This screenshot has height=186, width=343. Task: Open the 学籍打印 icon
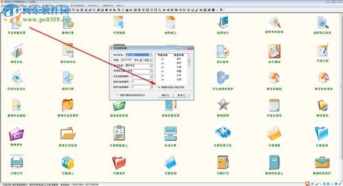click(223, 162)
